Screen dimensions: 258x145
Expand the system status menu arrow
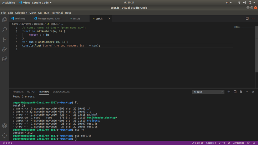[x=254, y=2]
